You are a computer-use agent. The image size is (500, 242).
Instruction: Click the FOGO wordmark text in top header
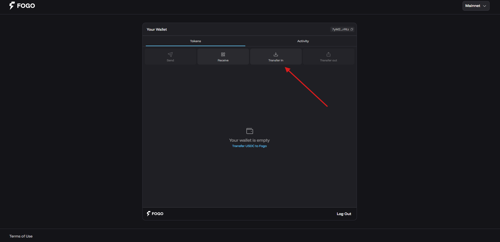point(26,6)
